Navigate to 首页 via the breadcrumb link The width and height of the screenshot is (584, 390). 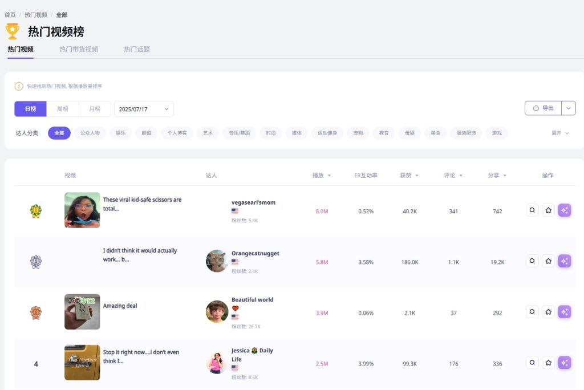(10, 14)
